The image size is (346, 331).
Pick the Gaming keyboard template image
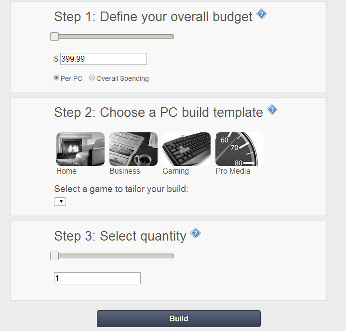click(186, 149)
